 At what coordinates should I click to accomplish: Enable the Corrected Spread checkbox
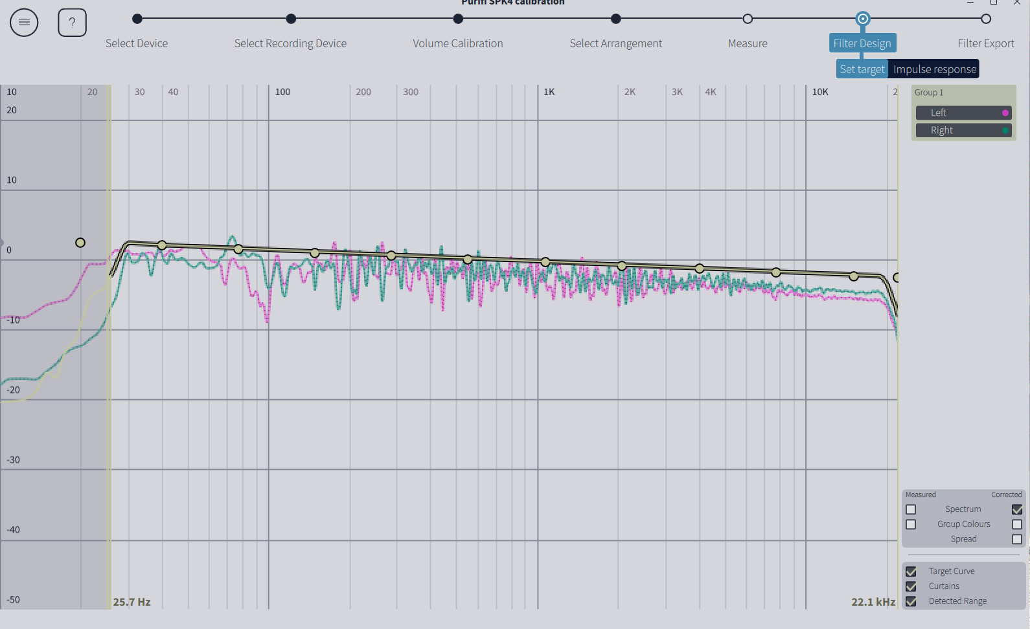pyautogui.click(x=1017, y=539)
